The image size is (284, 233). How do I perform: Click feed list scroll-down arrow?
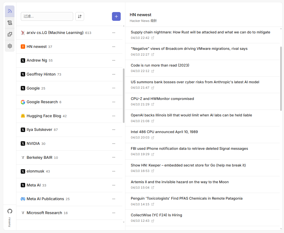click(124, 222)
